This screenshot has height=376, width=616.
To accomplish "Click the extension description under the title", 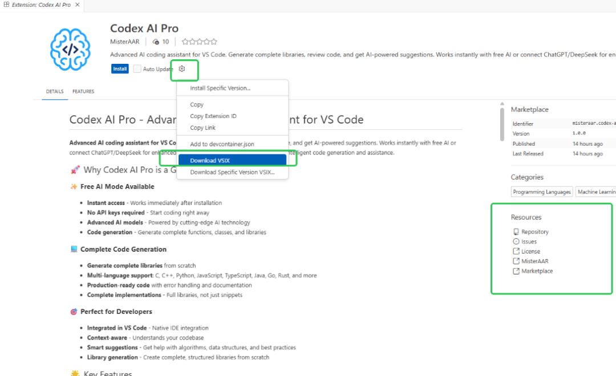I will [363, 55].
